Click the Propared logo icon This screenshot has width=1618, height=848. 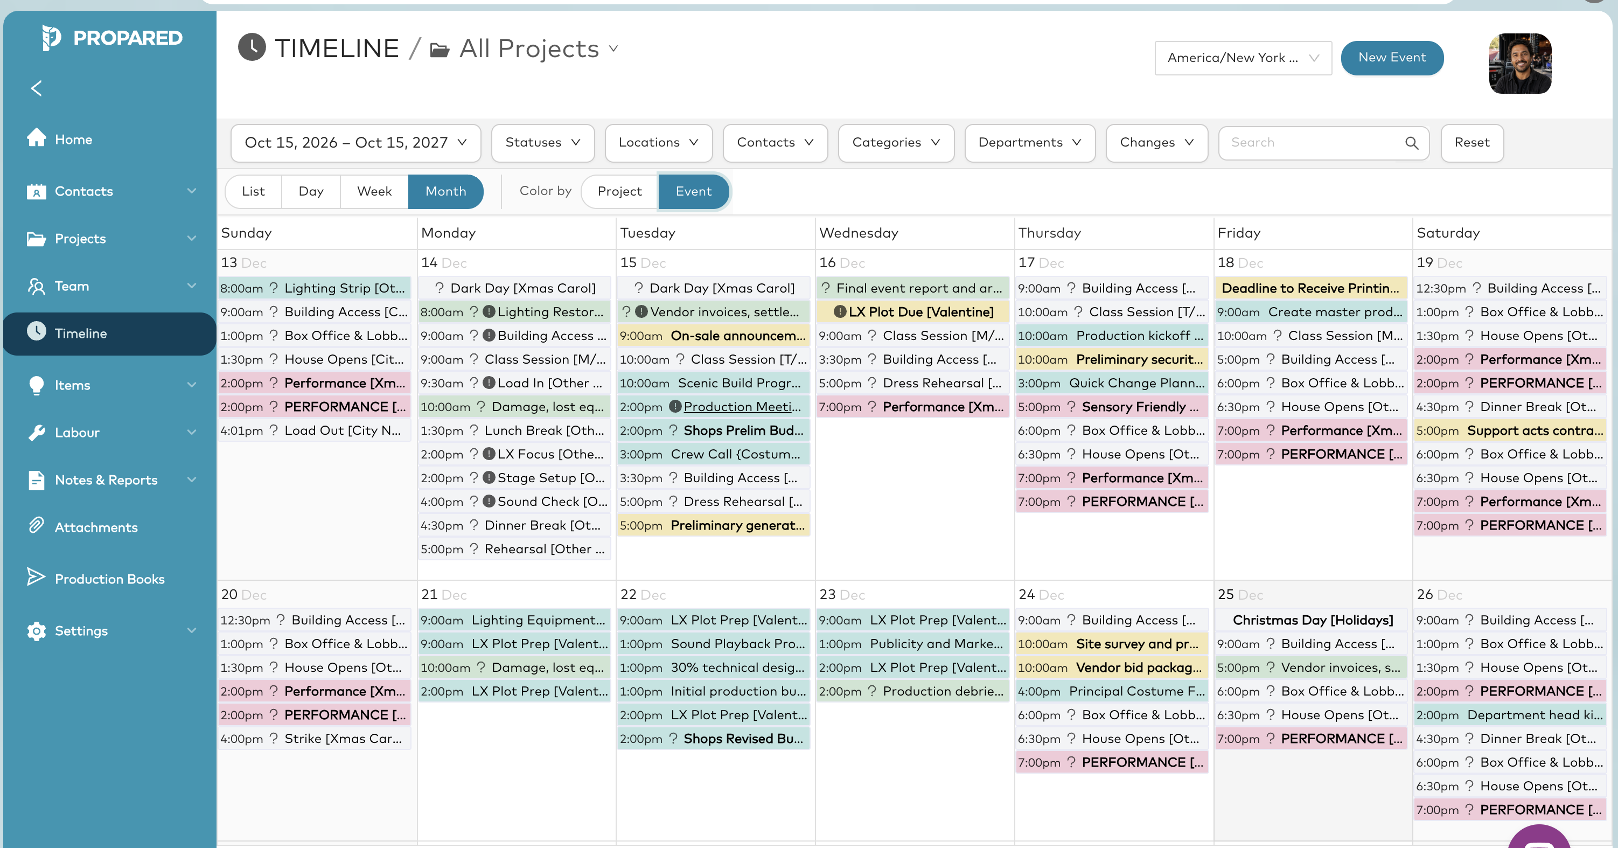pyautogui.click(x=52, y=38)
